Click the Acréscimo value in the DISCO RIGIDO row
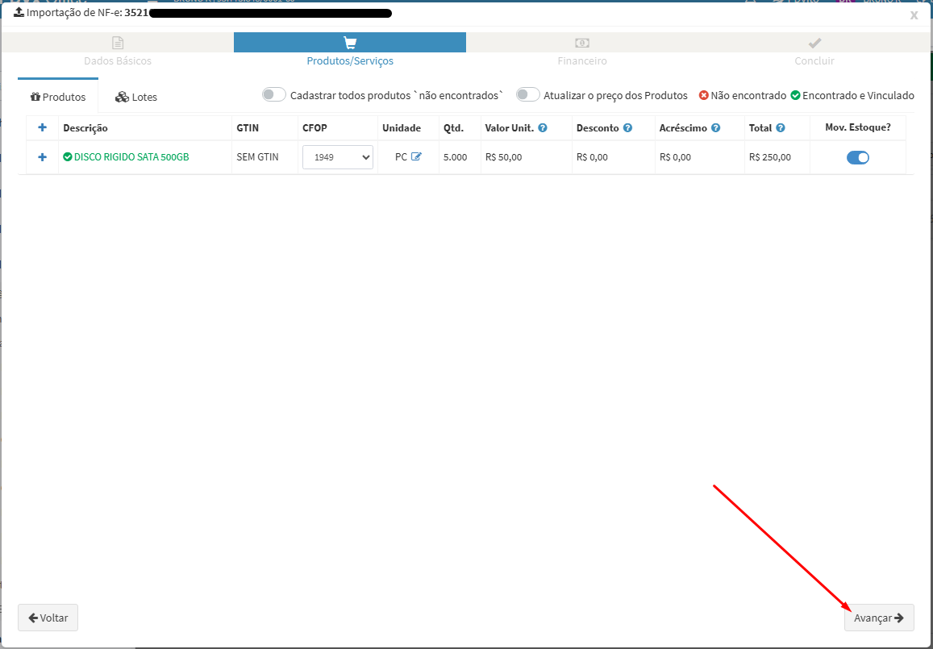Screen dimensions: 933x649 click(x=675, y=157)
